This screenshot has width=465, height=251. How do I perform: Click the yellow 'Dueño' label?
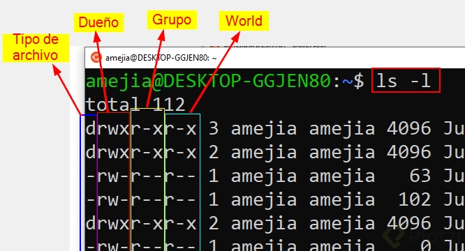(x=98, y=22)
